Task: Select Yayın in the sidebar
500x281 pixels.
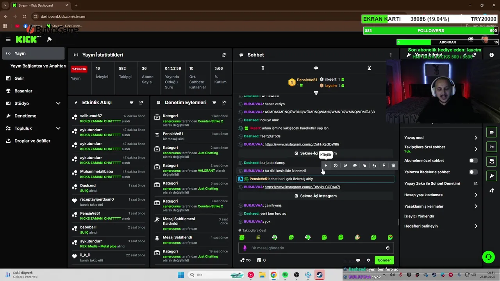Action: (x=33, y=53)
